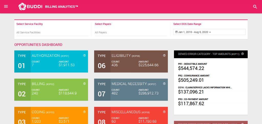This screenshot has width=262, height=124.
Task: Open the hamburger navigation menu
Action: pos(6,6)
